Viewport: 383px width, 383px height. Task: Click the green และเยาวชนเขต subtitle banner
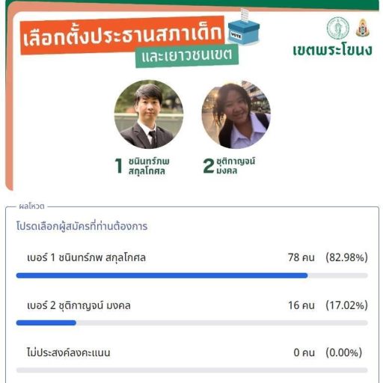click(187, 55)
